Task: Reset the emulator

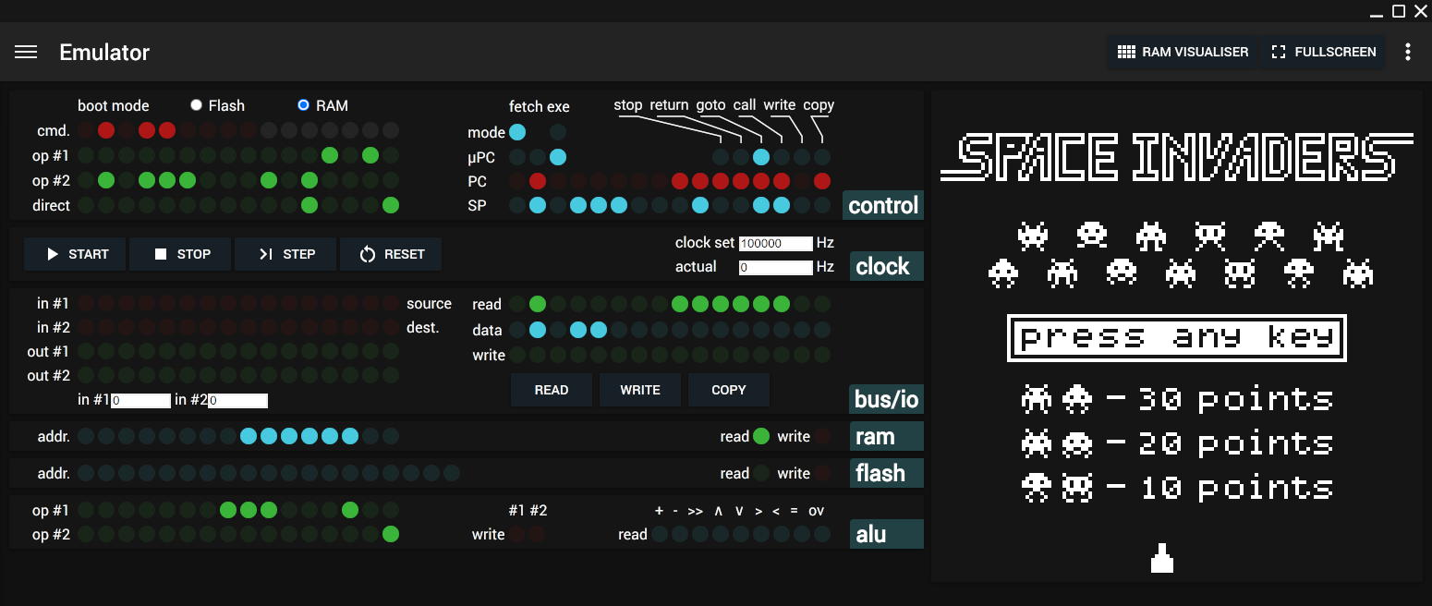Action: coord(391,254)
